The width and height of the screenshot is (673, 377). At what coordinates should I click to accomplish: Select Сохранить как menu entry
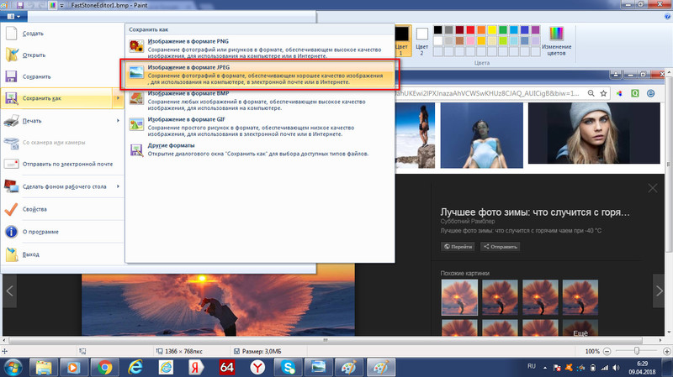(x=56, y=98)
